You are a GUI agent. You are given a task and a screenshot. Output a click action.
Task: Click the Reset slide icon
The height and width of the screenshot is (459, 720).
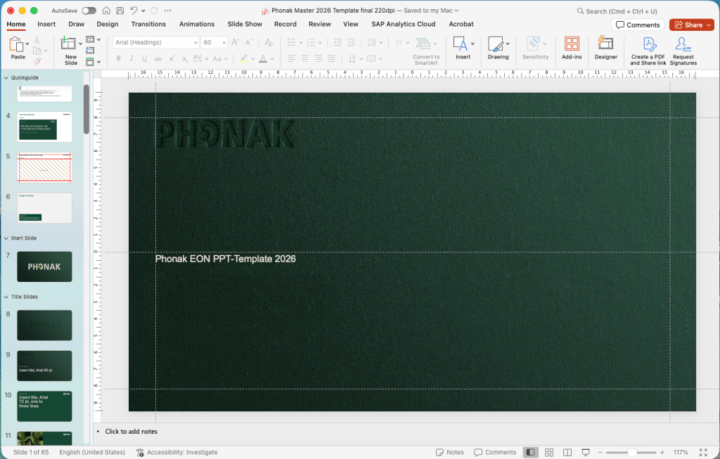coord(90,51)
